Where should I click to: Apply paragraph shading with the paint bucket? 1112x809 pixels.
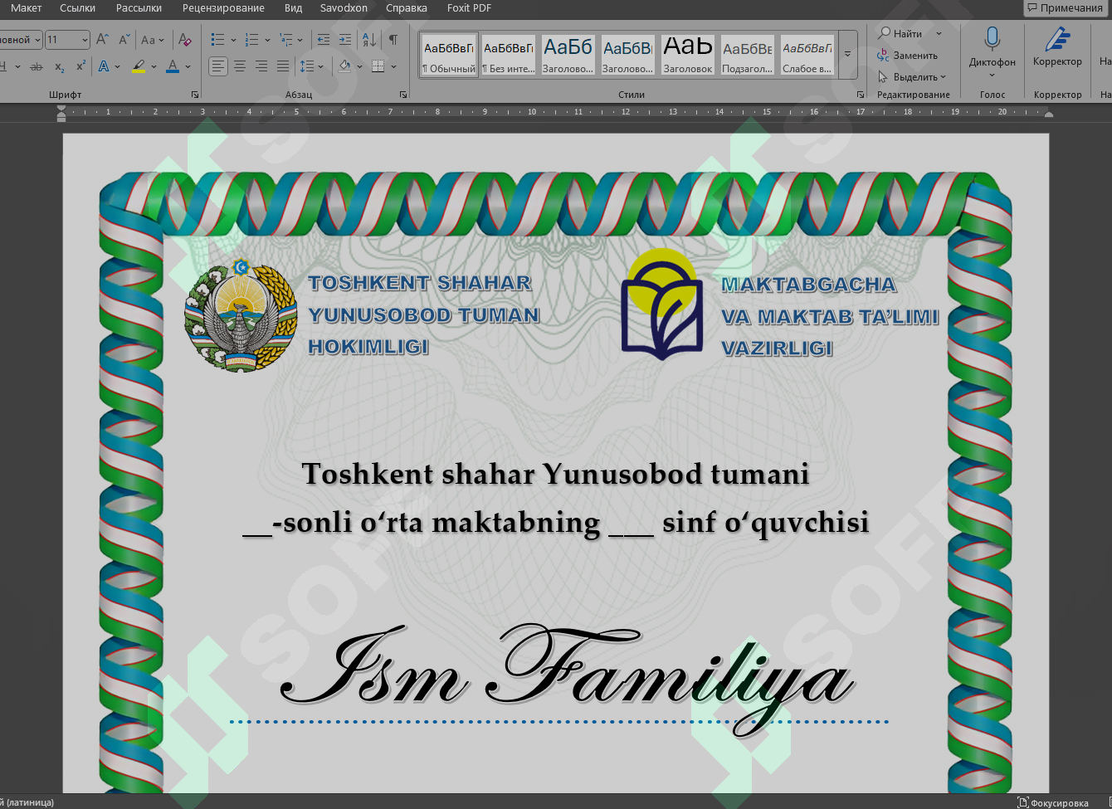(345, 66)
